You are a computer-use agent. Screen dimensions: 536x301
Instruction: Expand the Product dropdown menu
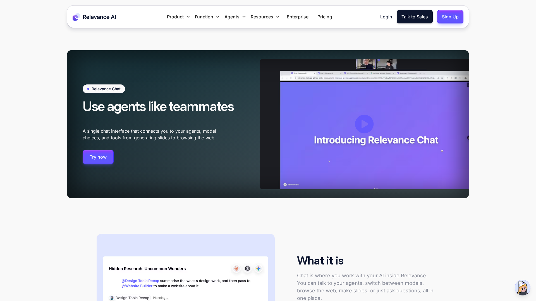click(178, 17)
